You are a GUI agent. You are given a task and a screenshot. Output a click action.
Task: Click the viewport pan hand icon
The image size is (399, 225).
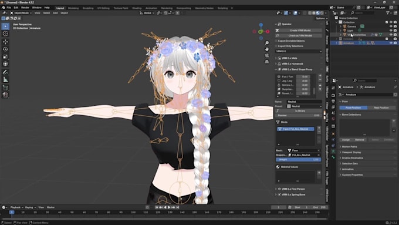[266, 49]
